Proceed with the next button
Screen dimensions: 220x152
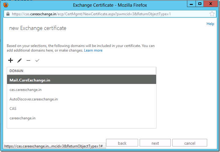tap(155, 143)
